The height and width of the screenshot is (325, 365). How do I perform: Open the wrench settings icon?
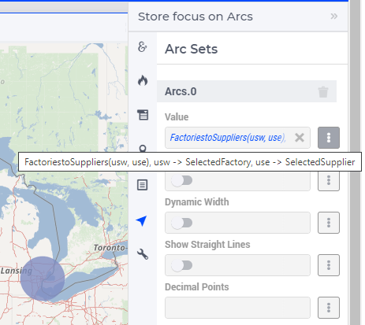tap(143, 254)
